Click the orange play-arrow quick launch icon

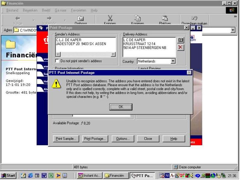[x=58, y=175]
